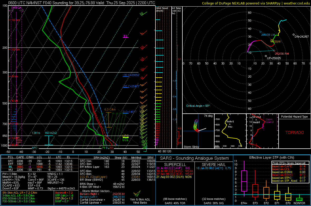Viewport: 311px width, 206px height.
Task: Click the magenta EL marker on the skew-T
Action: (125, 37)
